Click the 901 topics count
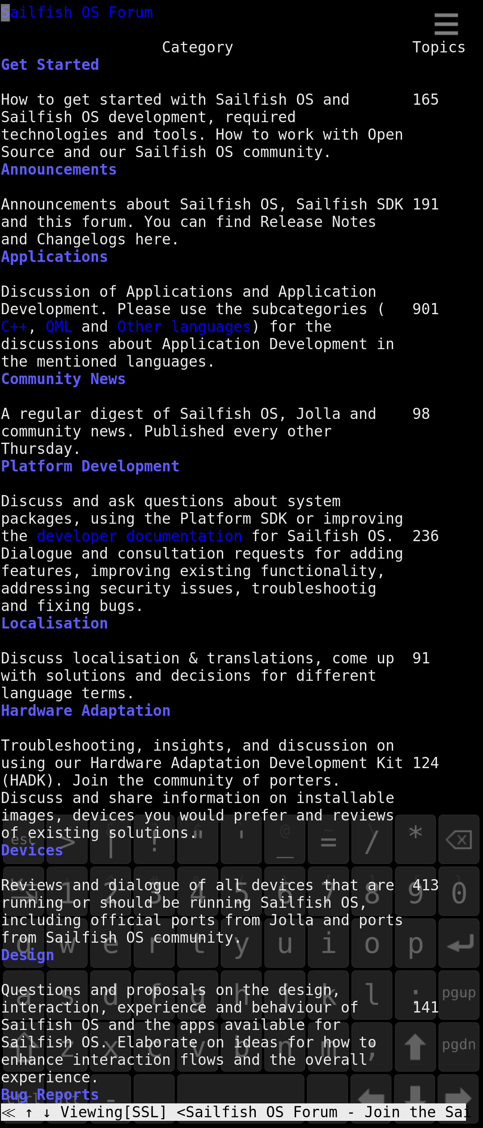 click(x=426, y=309)
